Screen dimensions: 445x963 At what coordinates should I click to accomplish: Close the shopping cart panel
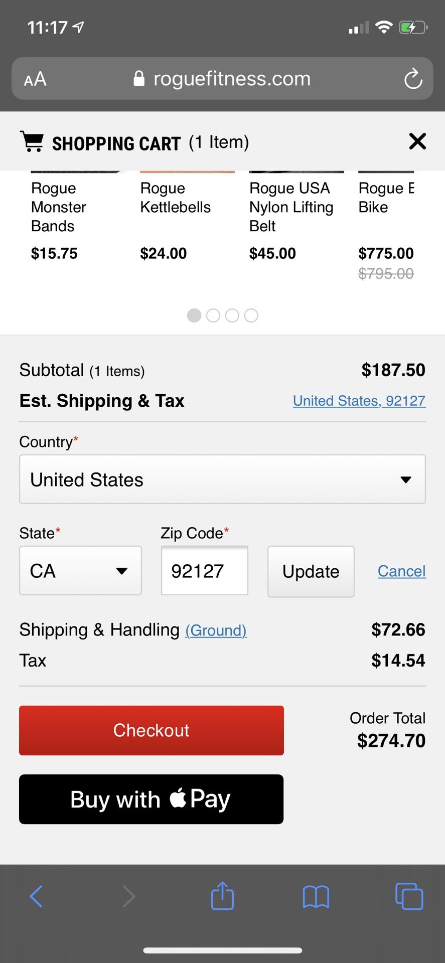click(417, 141)
